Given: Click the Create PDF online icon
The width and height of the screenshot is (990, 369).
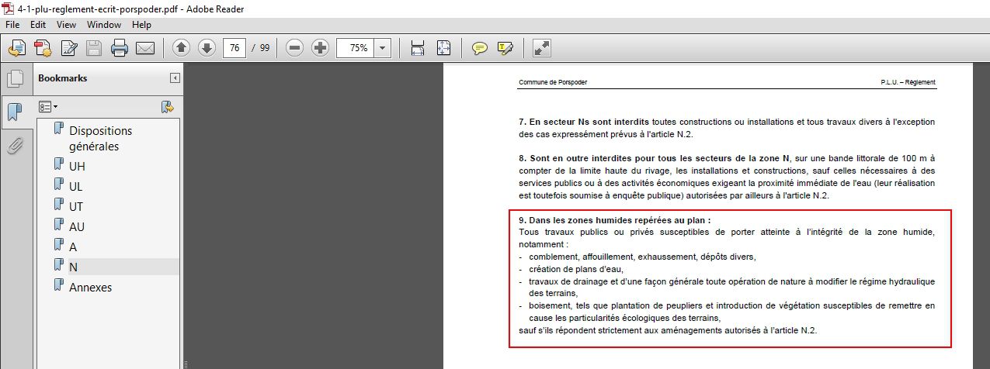Looking at the screenshot, I should click(x=43, y=48).
